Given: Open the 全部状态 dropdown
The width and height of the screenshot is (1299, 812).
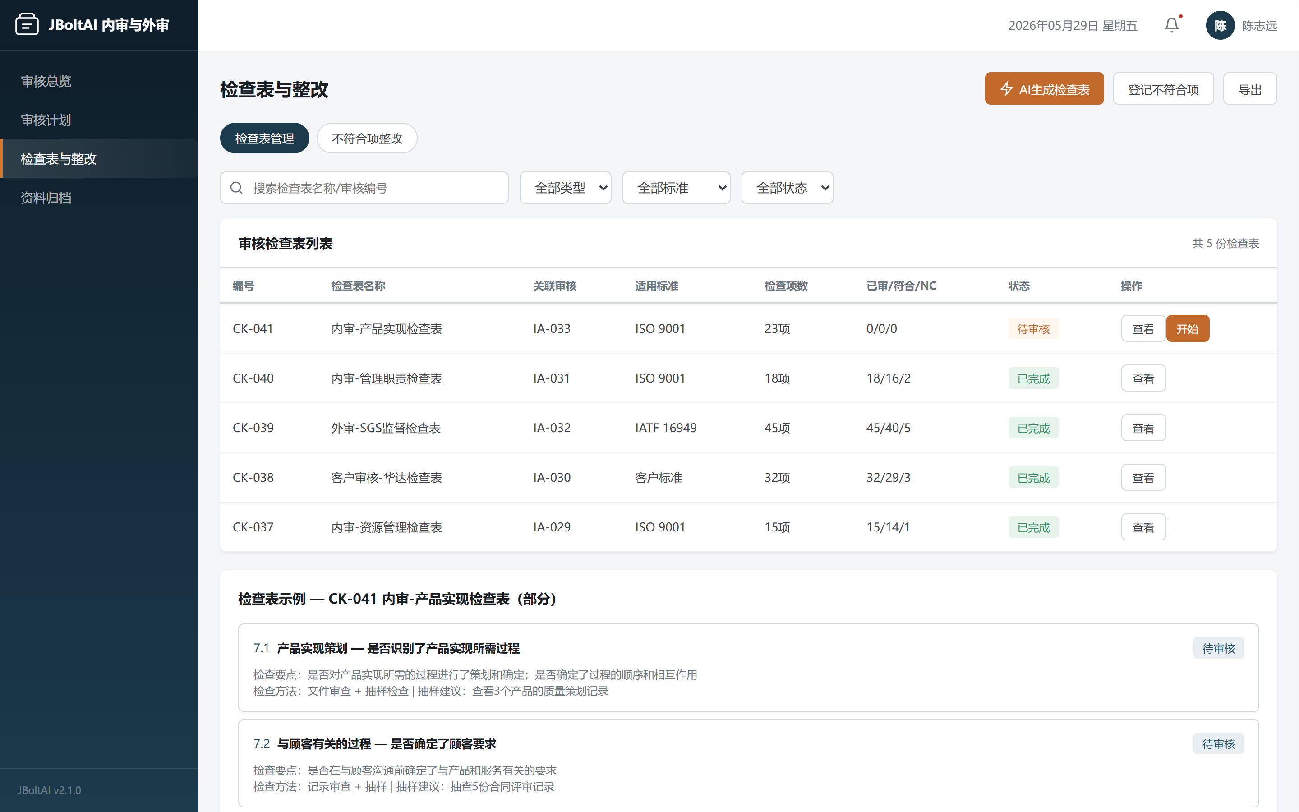Looking at the screenshot, I should [x=787, y=188].
